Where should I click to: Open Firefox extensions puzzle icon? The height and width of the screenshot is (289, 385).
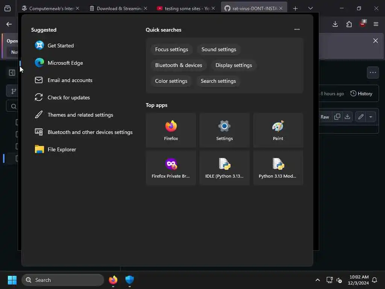pyautogui.click(x=349, y=24)
